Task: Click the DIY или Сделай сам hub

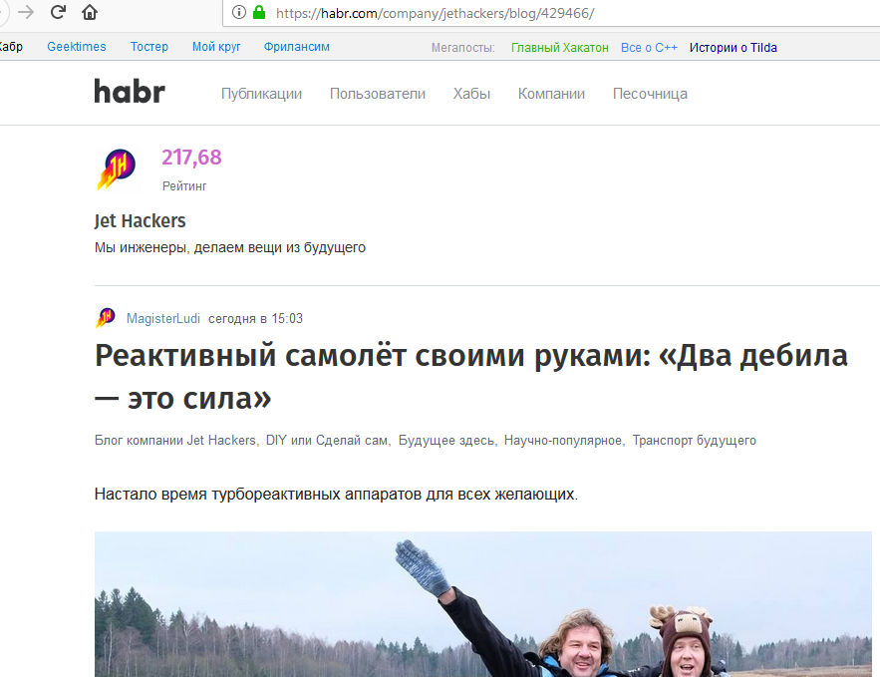Action: point(327,440)
